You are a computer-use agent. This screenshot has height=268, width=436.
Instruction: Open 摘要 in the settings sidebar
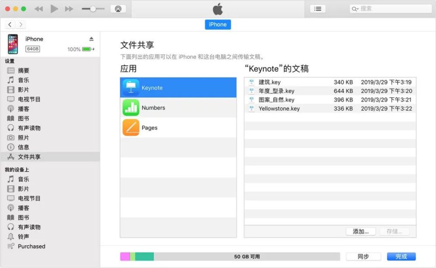[x=50, y=71]
